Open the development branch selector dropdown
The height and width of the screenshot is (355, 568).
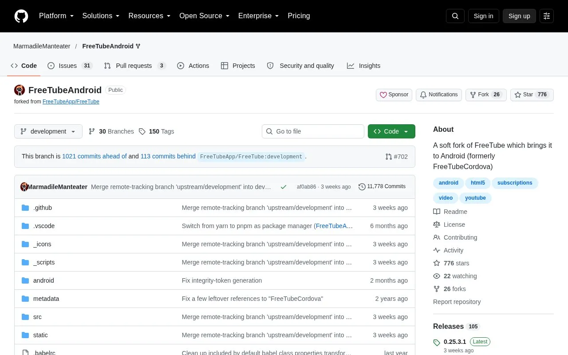point(48,131)
